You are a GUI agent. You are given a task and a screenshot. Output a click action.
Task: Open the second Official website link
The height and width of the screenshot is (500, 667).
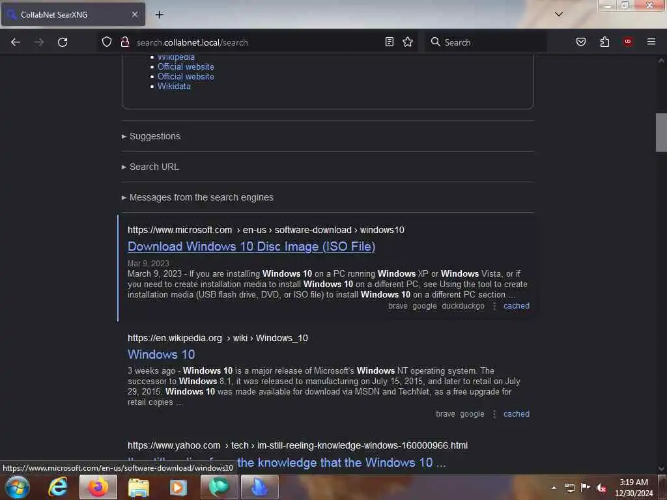tap(186, 77)
